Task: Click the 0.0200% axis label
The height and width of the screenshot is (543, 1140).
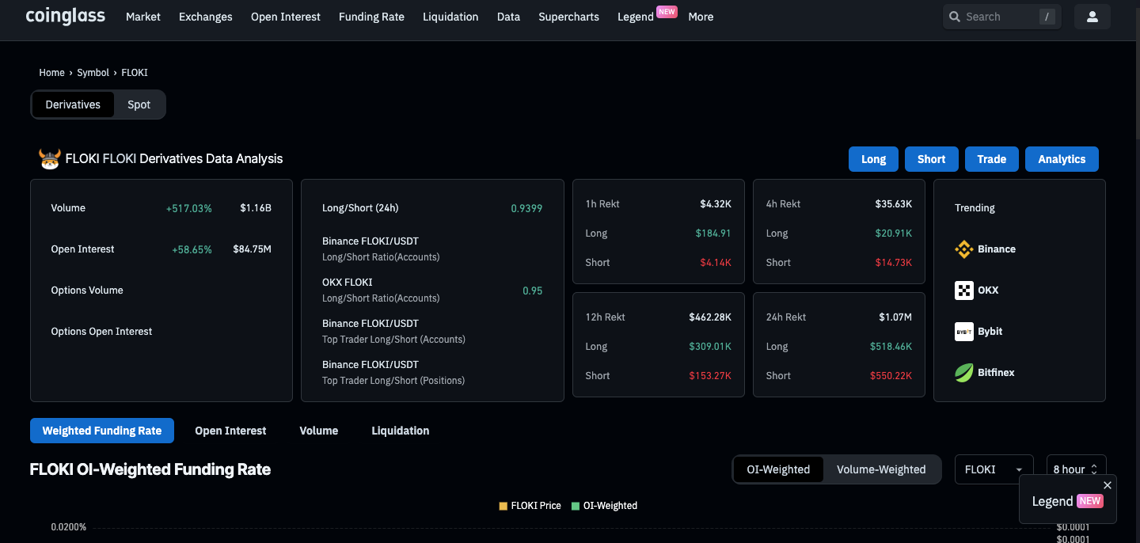Action: [x=69, y=527]
